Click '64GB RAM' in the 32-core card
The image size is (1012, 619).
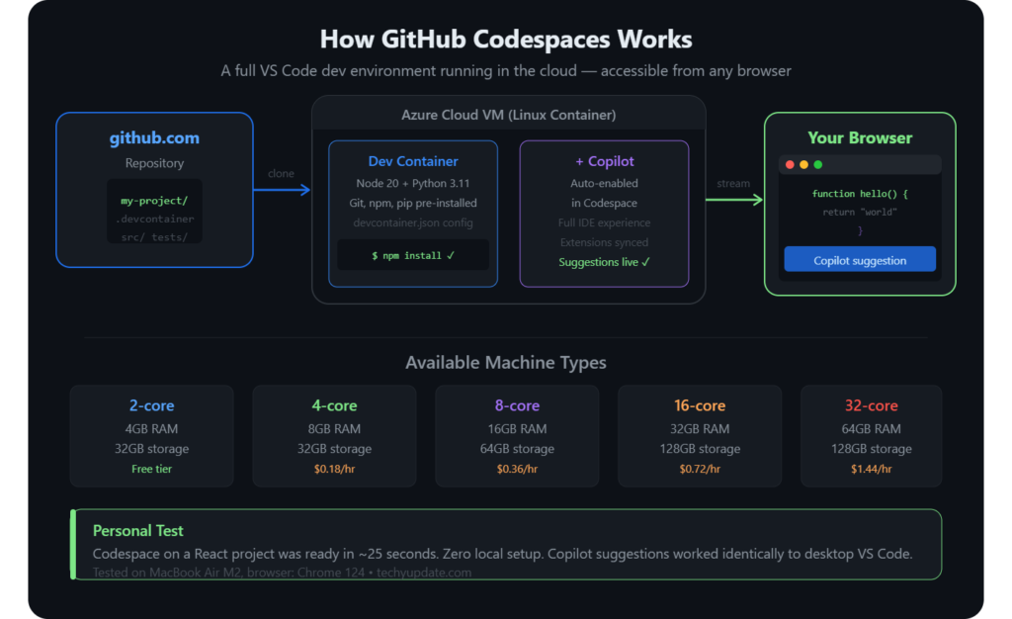[x=872, y=428]
